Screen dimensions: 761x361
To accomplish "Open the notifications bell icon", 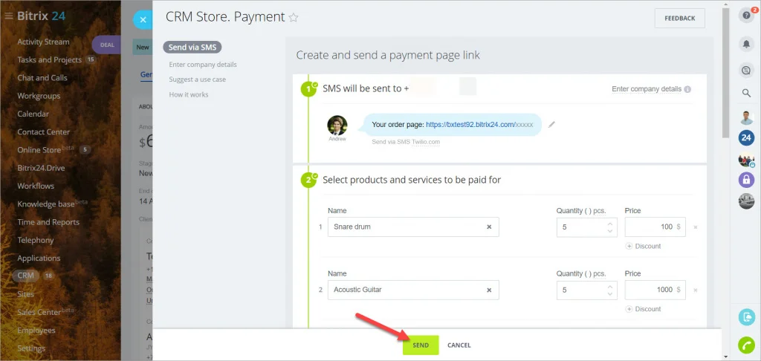I will click(x=746, y=44).
